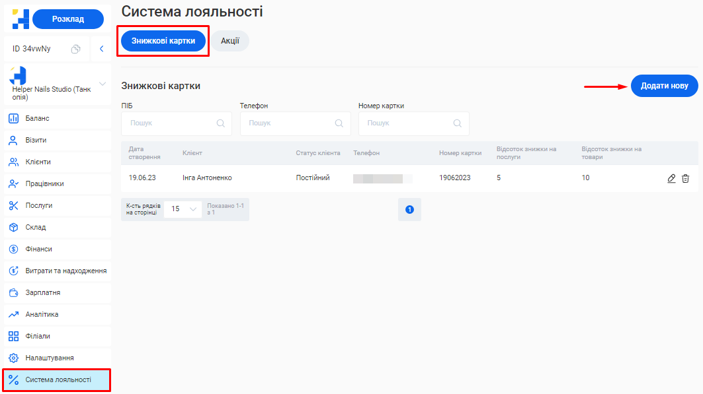Select page 1 in pagination
This screenshot has width=703, height=394.
click(x=409, y=209)
